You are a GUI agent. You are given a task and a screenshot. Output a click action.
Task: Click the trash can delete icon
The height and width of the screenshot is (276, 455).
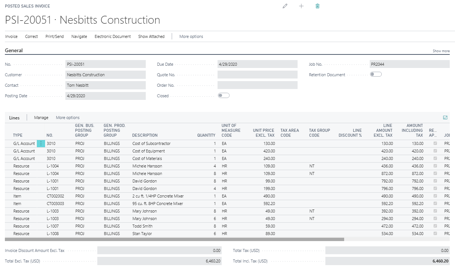(317, 6)
